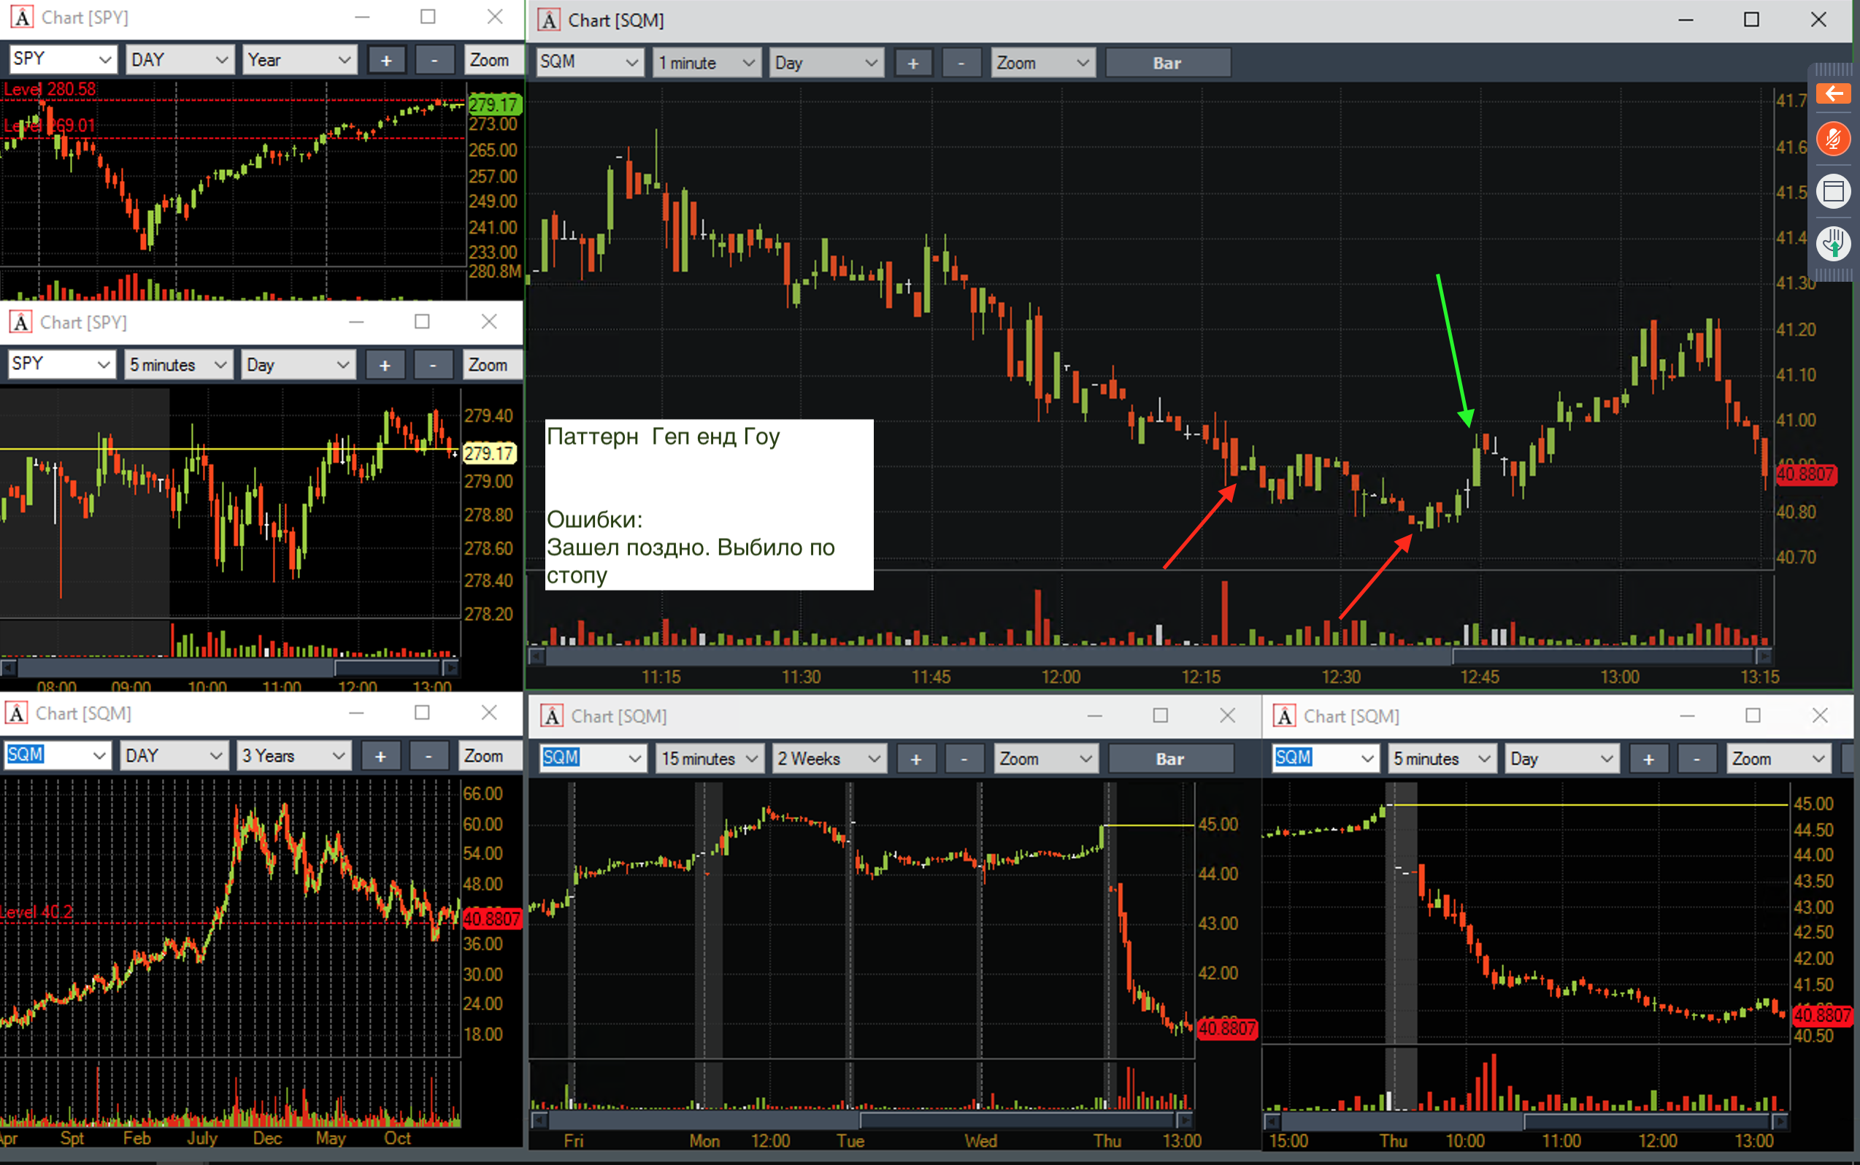Open the DAY interval dropdown in the SQM 3 Years chart

pos(174,757)
